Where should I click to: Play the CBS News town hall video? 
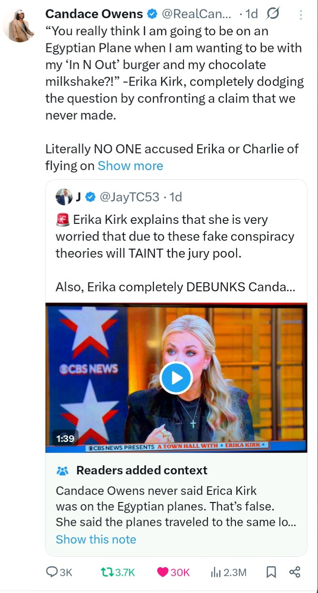click(x=176, y=378)
